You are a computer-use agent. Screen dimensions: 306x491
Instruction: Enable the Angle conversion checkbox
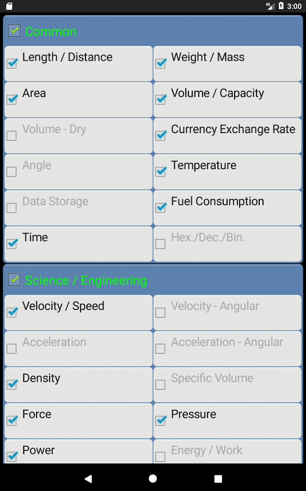coord(11,172)
